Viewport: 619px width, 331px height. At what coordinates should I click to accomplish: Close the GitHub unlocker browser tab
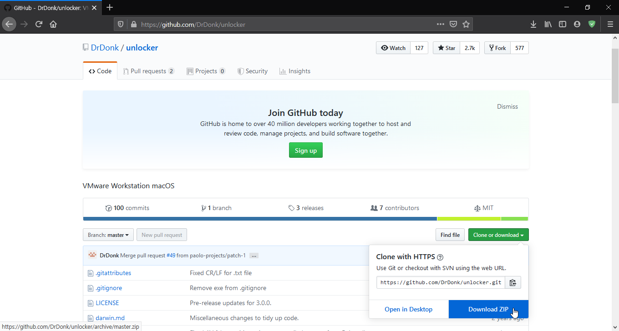(x=94, y=8)
